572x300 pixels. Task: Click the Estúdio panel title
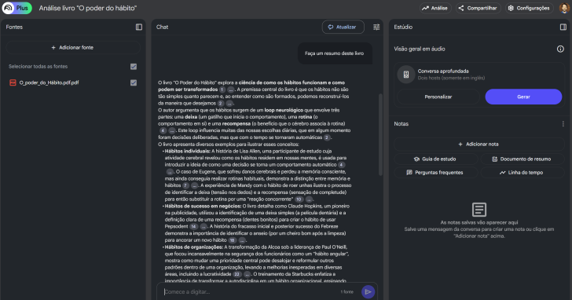(x=403, y=27)
